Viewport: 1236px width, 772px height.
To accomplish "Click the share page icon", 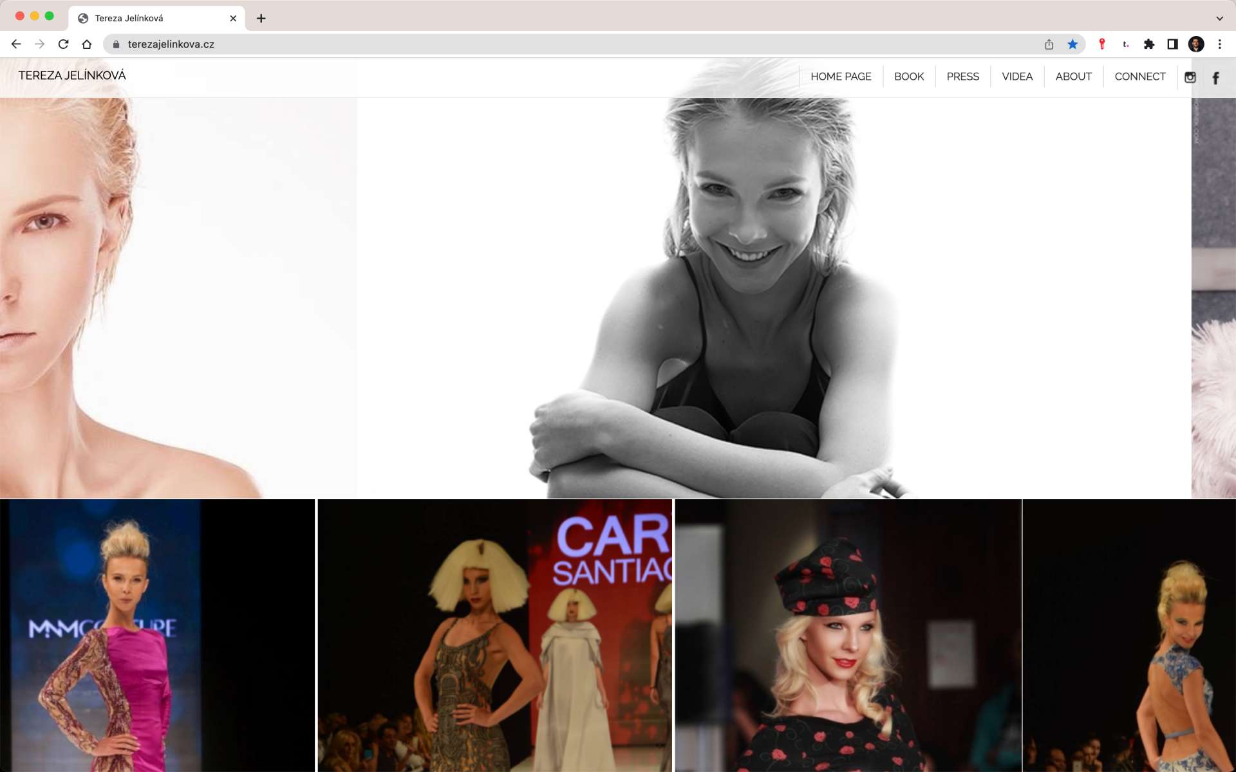I will (1049, 44).
